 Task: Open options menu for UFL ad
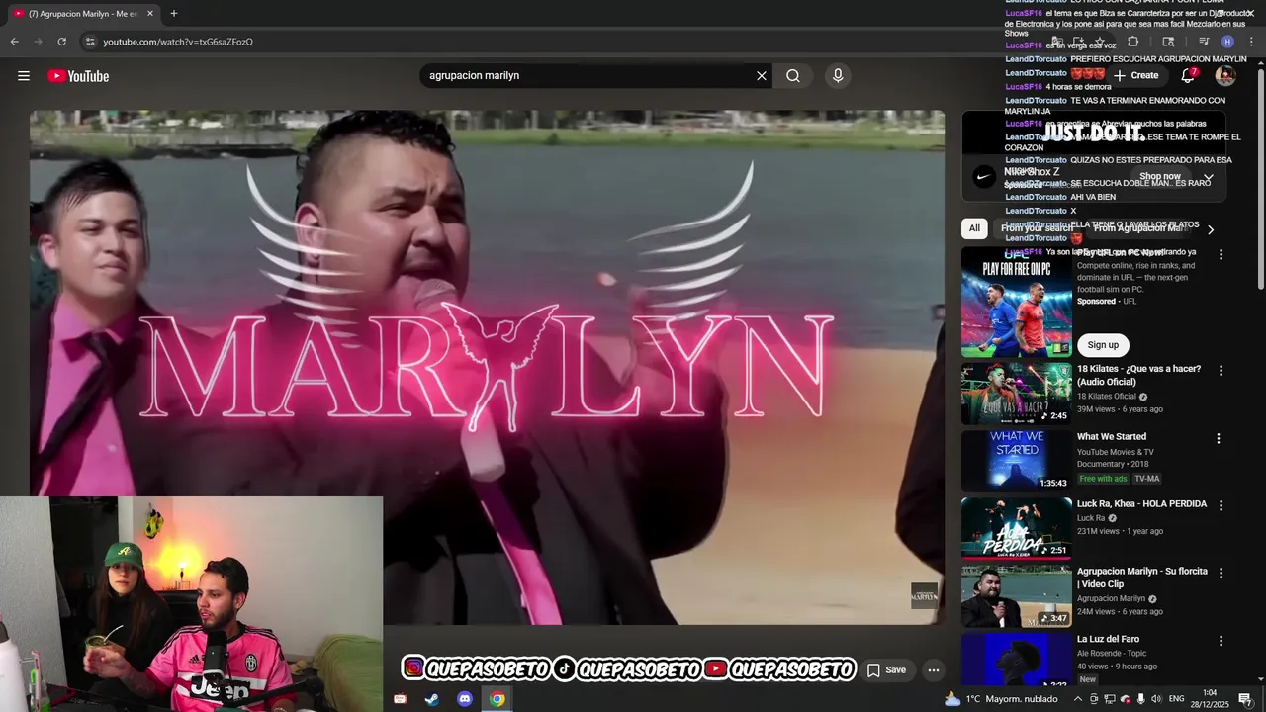click(1221, 254)
